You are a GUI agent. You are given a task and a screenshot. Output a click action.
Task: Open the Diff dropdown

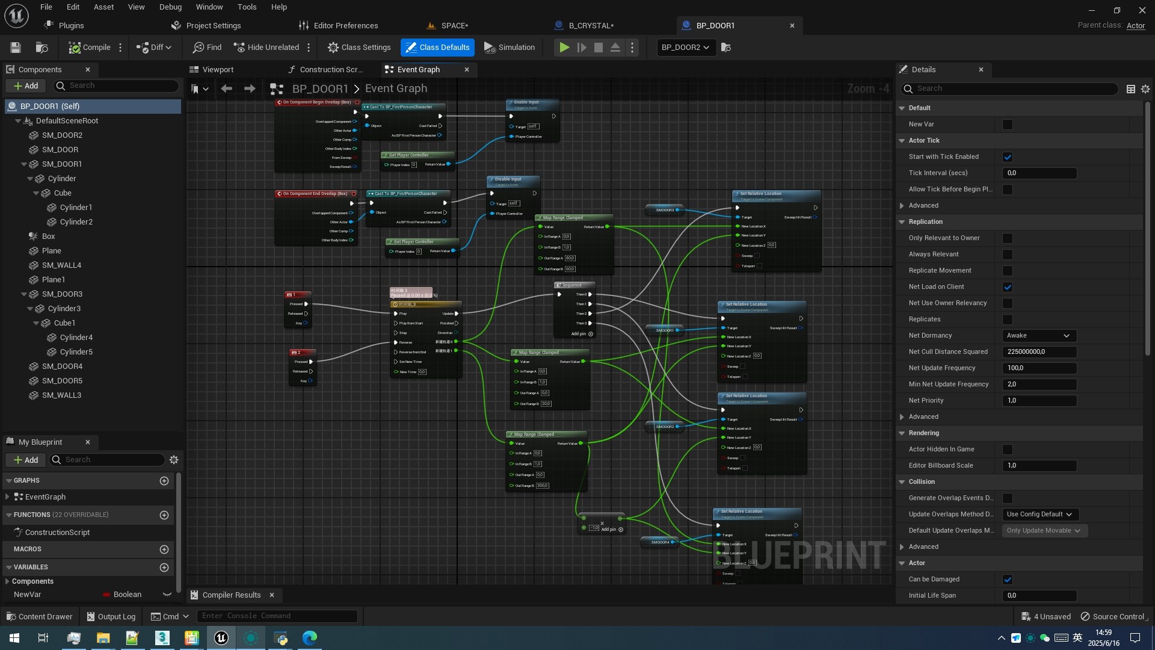[154, 48]
